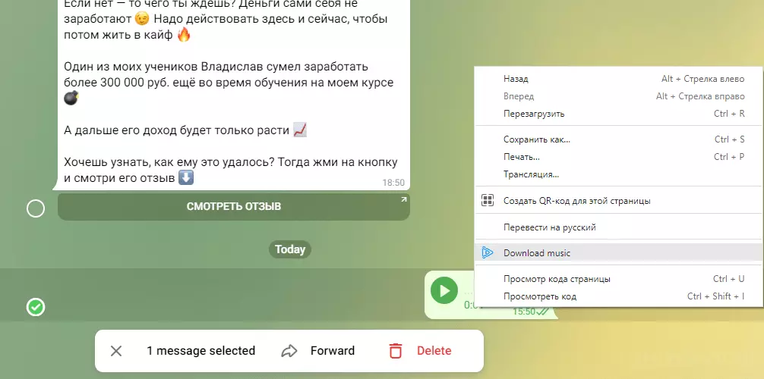764x379 pixels.
Task: Click the 18:50 message timestamp
Action: click(393, 183)
